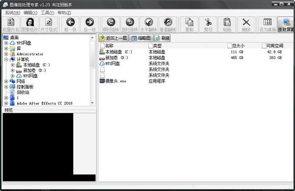The image size is (295, 191).
Task: Open the 系统(W) menu
Action: click(x=12, y=13)
